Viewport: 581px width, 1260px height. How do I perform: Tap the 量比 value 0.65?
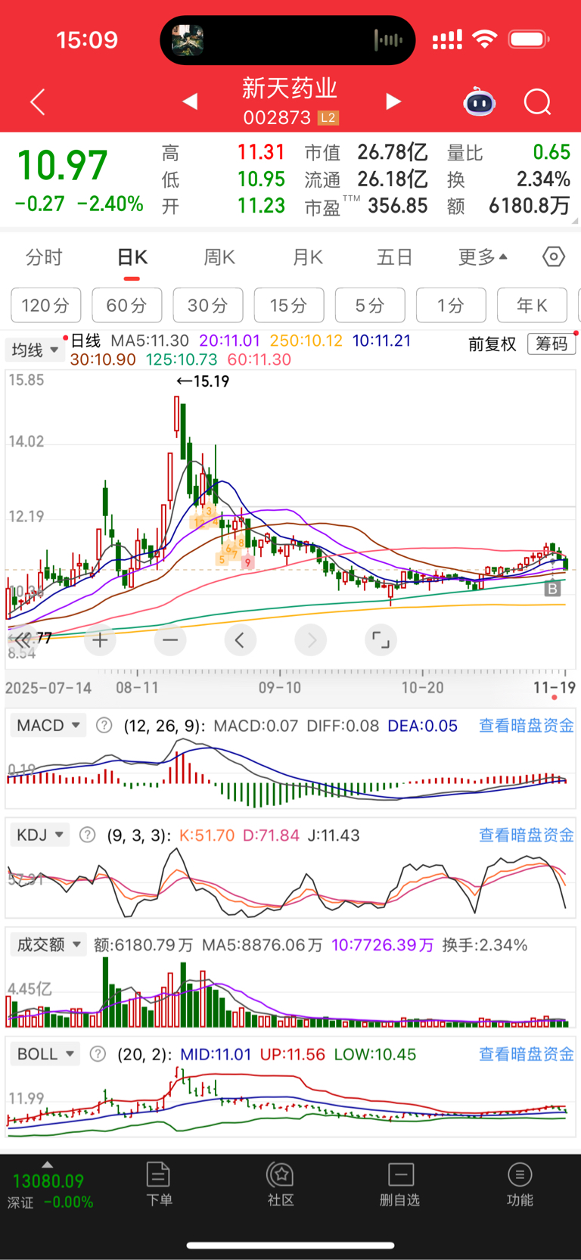(551, 153)
